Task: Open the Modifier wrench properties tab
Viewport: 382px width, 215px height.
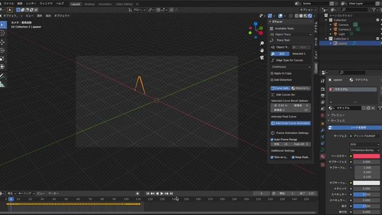Action: click(322, 130)
